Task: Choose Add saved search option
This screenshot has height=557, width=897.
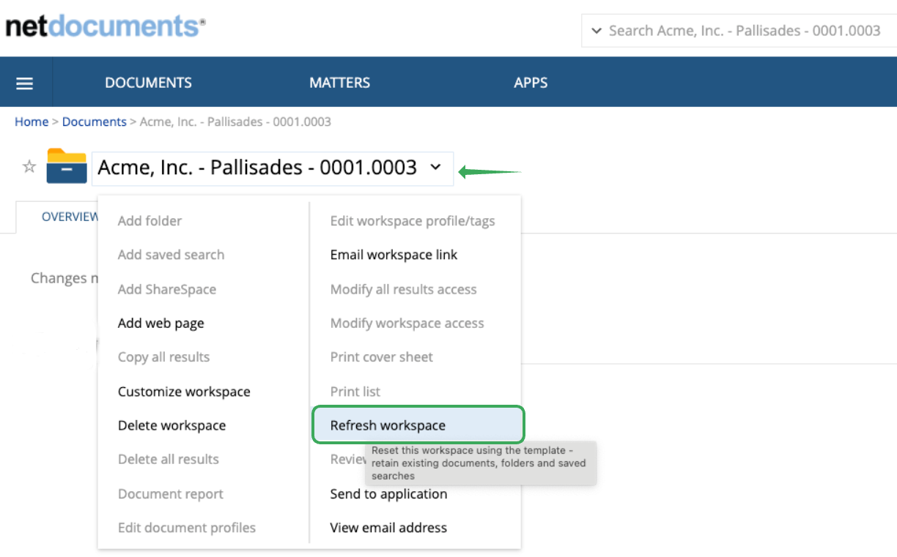Action: click(x=171, y=255)
